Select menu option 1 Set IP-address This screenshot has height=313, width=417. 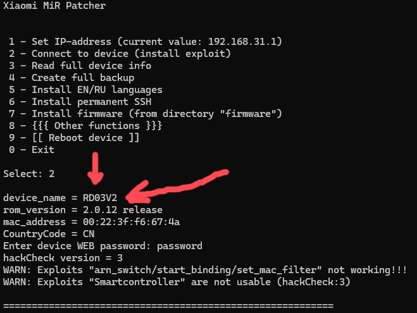point(145,42)
